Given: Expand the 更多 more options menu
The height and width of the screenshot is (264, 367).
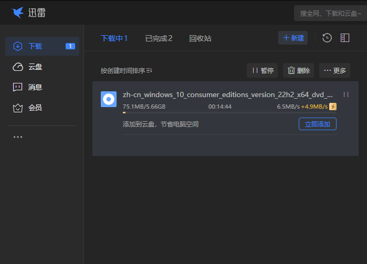Looking at the screenshot, I should [x=334, y=70].
